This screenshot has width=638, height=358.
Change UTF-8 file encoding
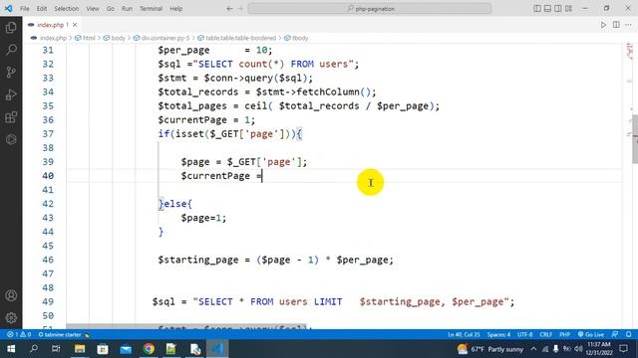click(525, 334)
